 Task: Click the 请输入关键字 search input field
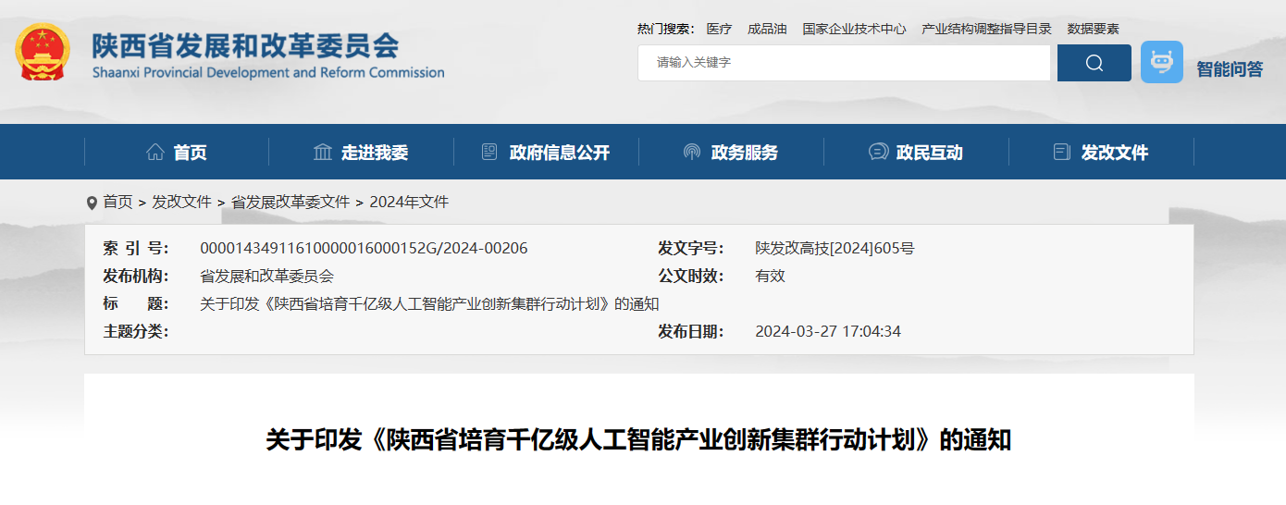[x=843, y=63]
